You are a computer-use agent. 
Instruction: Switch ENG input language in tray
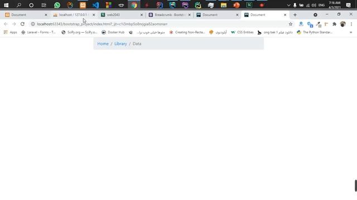(321, 5)
